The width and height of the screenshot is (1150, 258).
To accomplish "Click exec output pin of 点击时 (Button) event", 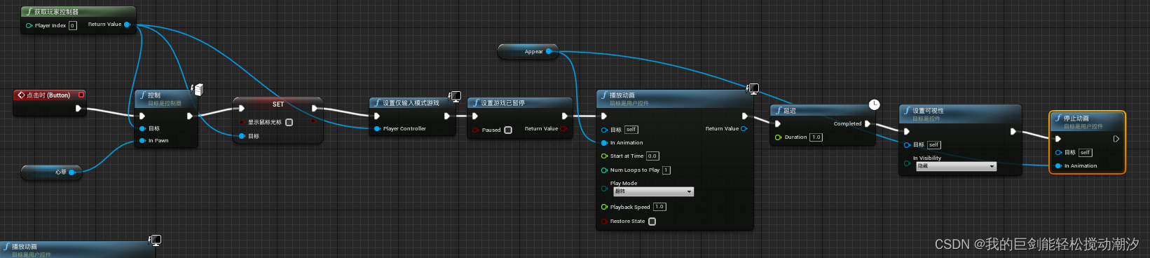I will coord(78,108).
